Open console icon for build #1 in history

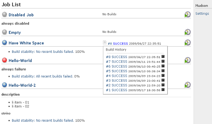163,90
